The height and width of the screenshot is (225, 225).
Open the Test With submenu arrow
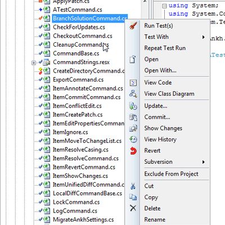coord(204,37)
